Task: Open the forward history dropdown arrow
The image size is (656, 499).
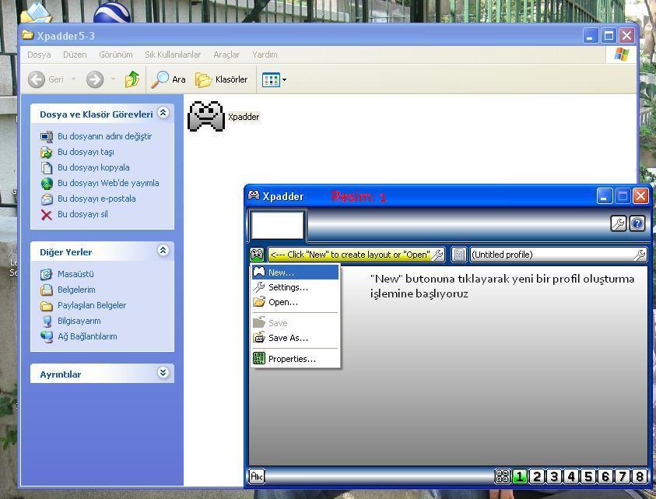Action: click(113, 79)
